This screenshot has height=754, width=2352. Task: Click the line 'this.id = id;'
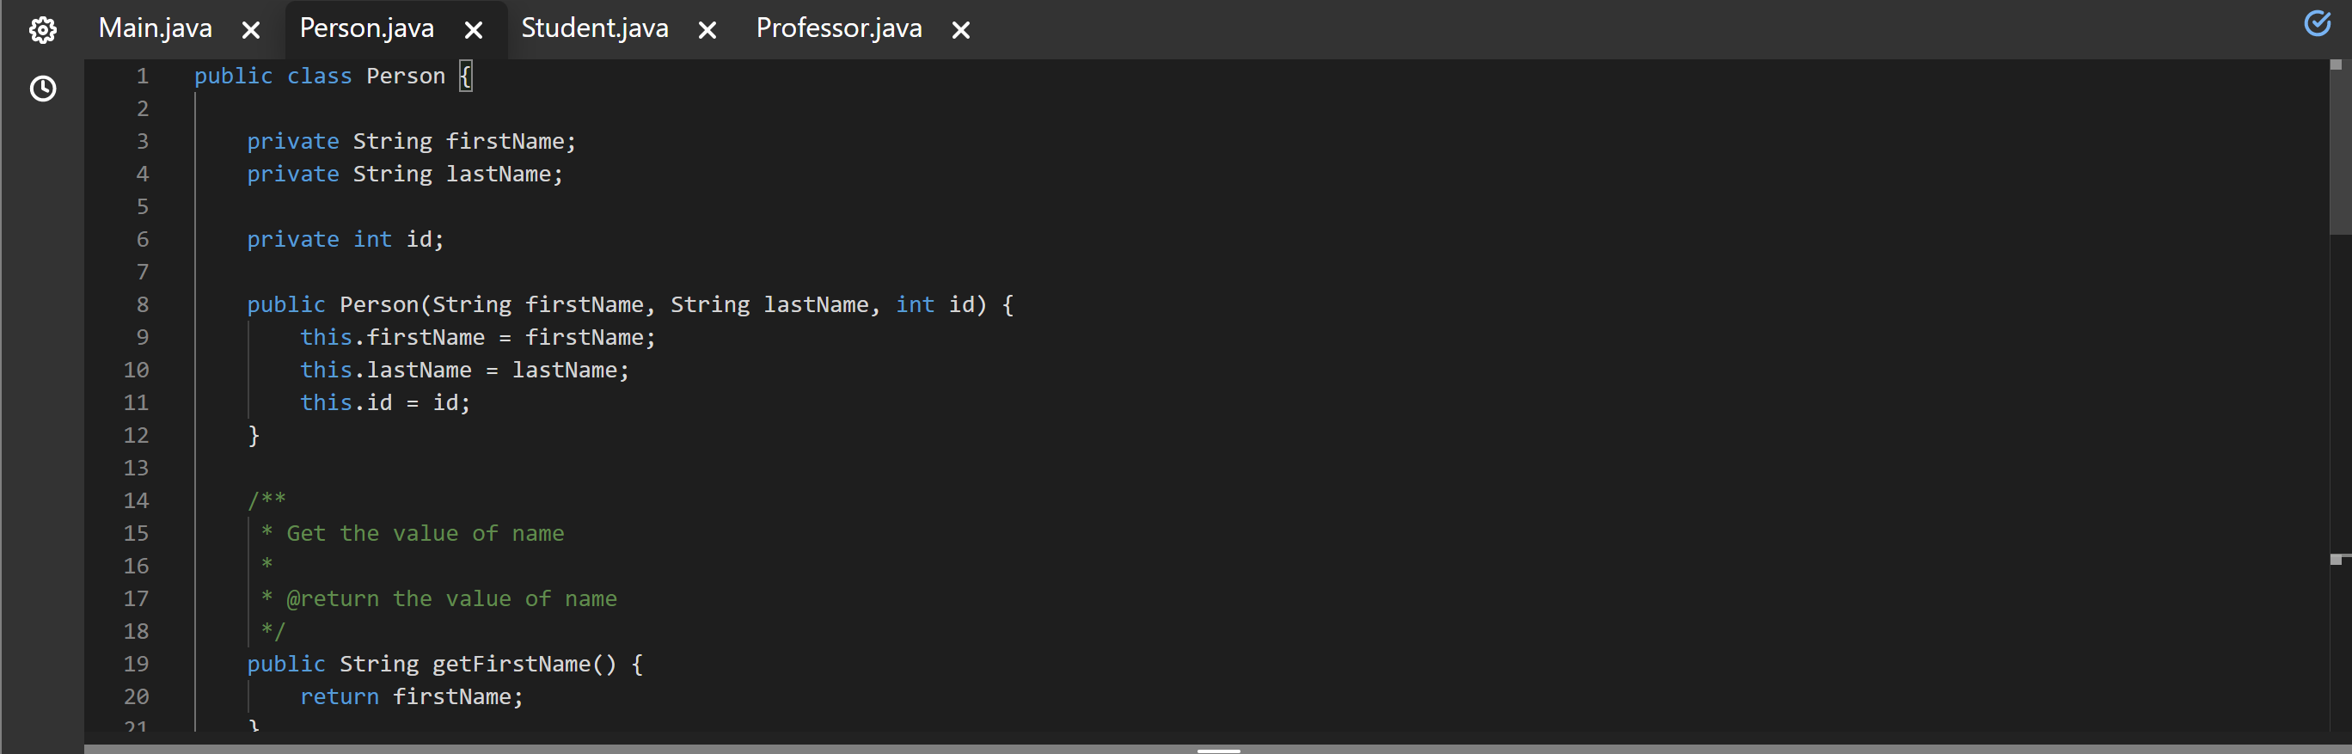coord(383,402)
